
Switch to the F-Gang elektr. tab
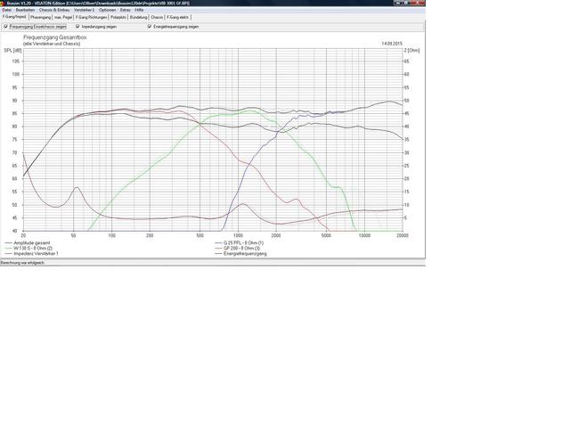pyautogui.click(x=178, y=17)
